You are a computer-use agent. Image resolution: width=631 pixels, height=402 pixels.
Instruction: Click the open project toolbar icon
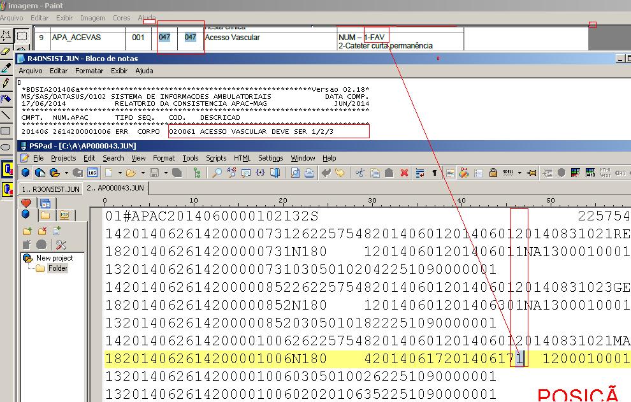point(54,173)
